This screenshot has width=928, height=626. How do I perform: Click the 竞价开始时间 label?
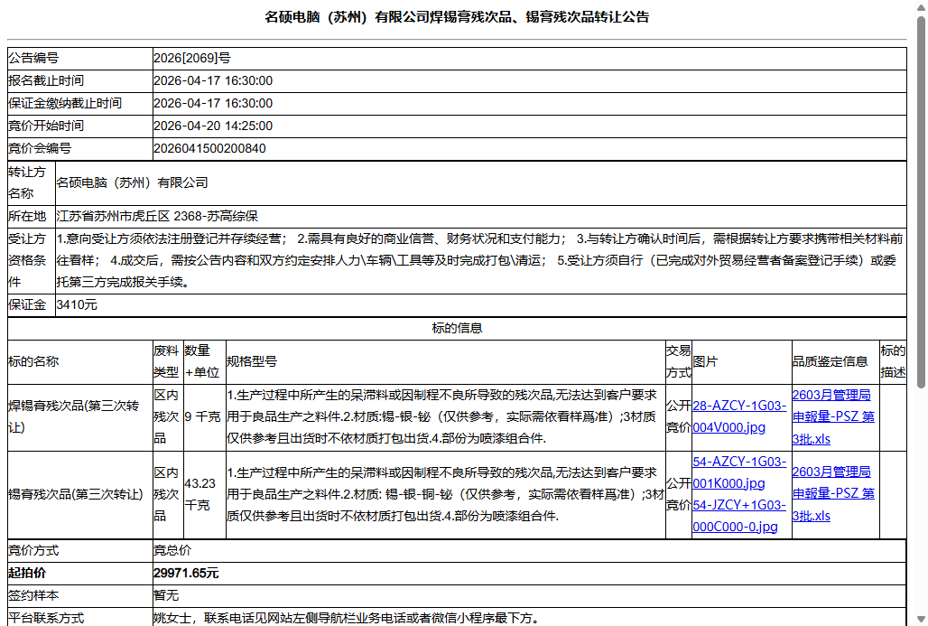pyautogui.click(x=46, y=126)
